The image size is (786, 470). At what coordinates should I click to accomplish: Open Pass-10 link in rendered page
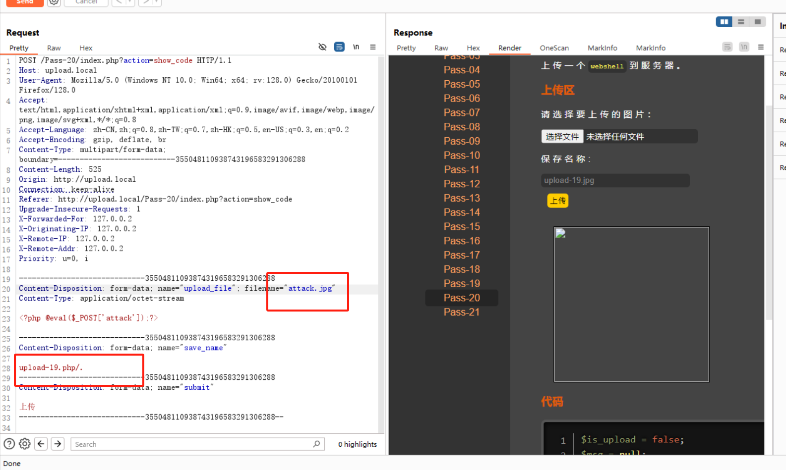point(462,156)
